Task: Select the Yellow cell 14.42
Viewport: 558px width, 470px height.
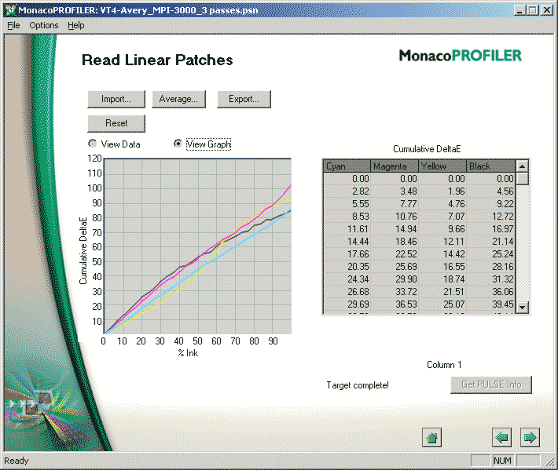Action: 442,254
